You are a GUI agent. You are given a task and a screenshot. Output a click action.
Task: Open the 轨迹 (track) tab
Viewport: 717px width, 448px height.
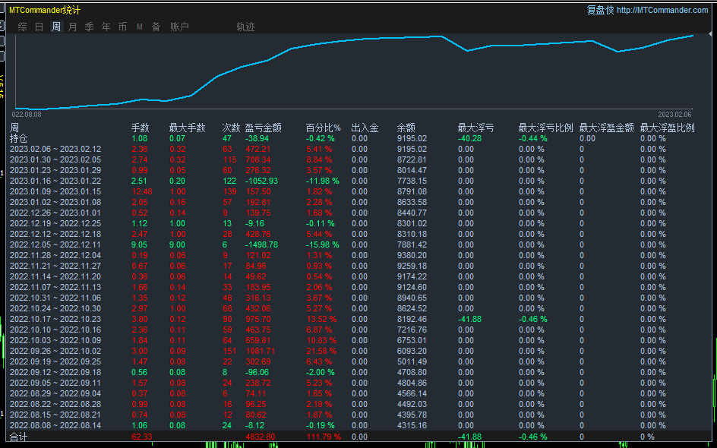(x=245, y=27)
